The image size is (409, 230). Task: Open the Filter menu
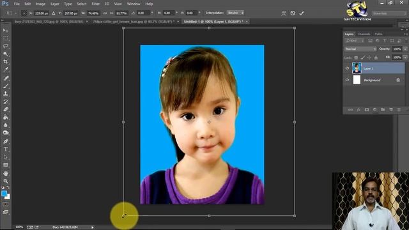tap(95, 4)
